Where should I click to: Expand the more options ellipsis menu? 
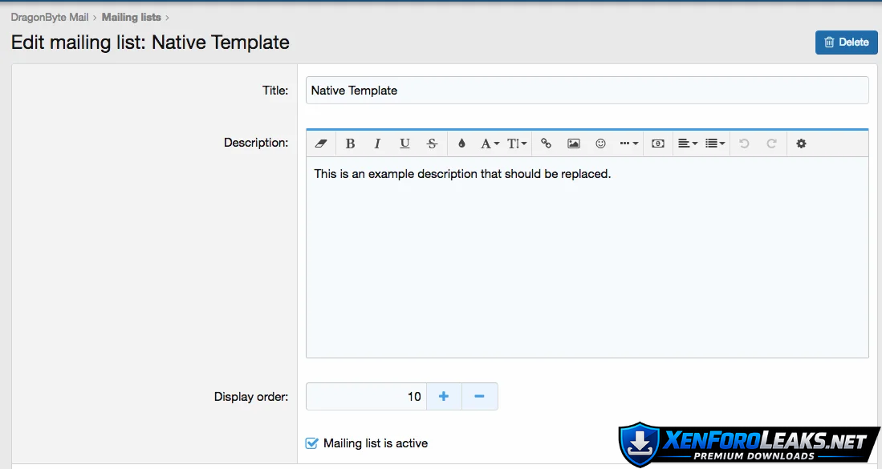(629, 144)
